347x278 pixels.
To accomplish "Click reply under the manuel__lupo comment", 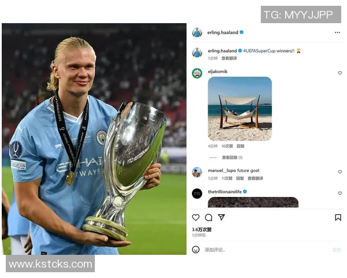I will (240, 178).
